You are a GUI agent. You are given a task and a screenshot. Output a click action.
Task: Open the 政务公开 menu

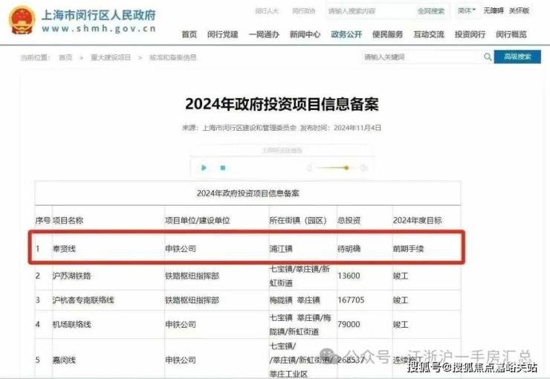pos(346,34)
